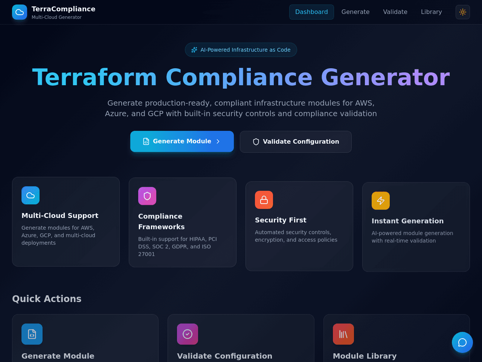The height and width of the screenshot is (362, 482).
Task: Select the Multi-Cloud Support card title
Action: pos(60,216)
